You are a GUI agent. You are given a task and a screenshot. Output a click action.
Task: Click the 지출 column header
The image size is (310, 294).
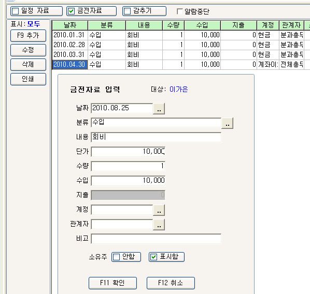pos(238,25)
